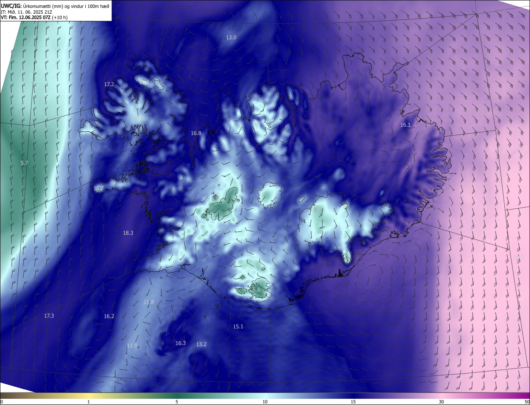Click the 18.3 value label

point(128,233)
